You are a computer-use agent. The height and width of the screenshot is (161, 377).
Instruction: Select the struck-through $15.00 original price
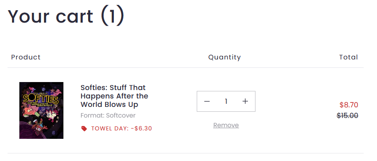(348, 116)
